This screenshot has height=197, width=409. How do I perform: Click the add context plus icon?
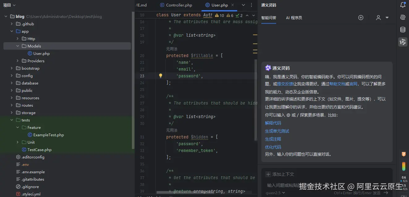268,174
